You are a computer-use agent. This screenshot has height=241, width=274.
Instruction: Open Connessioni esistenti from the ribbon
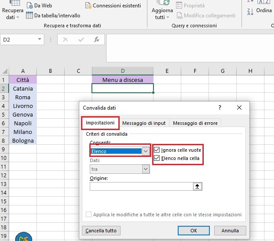coord(88,6)
